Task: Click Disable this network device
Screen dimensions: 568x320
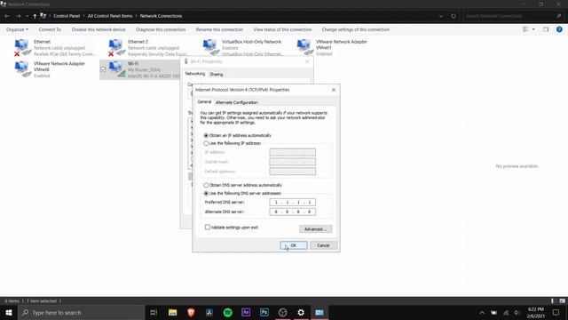Action: (x=99, y=29)
